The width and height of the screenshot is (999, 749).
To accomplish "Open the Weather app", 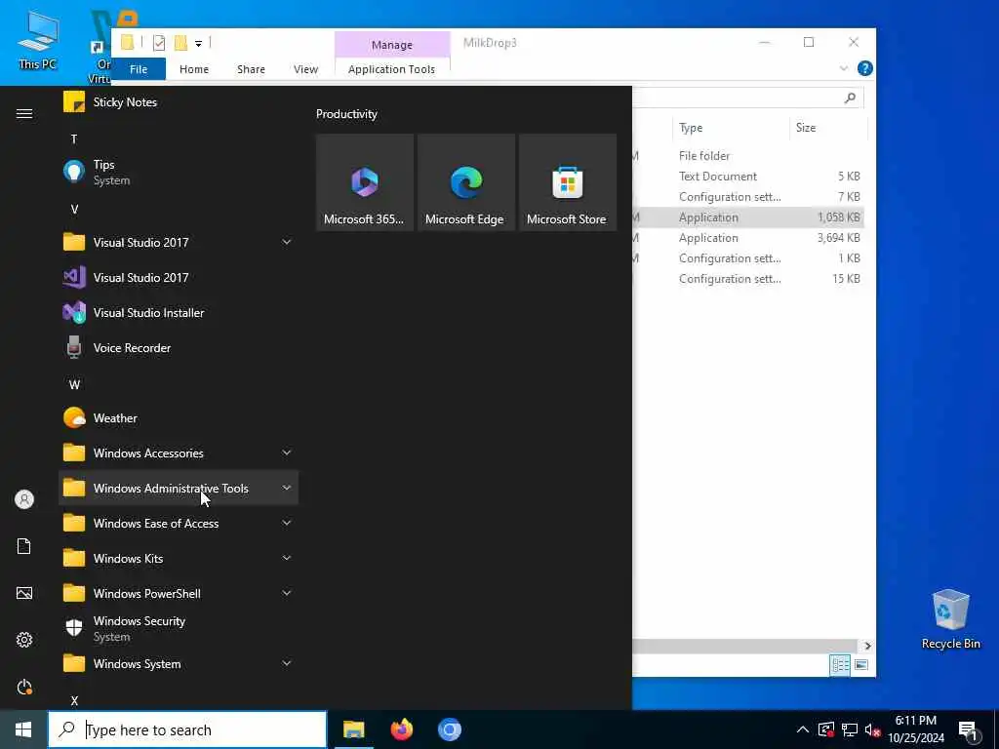I will pyautogui.click(x=179, y=417).
